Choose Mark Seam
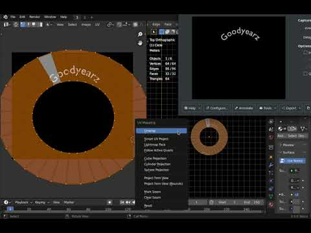Viewport: 311px width, 233px height. tap(161, 192)
